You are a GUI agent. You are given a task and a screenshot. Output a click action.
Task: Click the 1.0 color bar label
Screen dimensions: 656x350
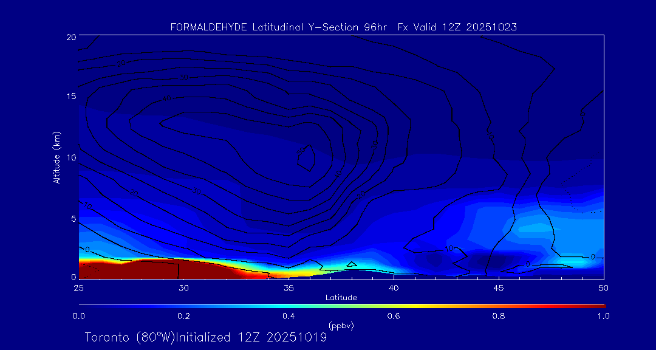pos(603,316)
